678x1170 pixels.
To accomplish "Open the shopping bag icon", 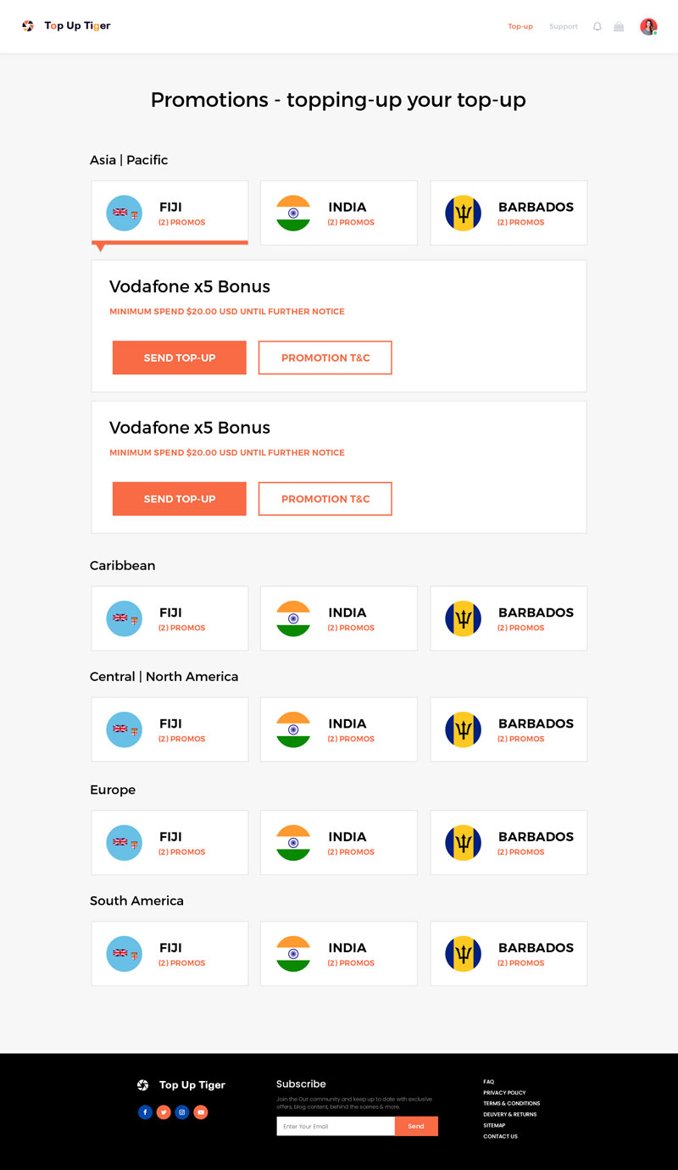I will [619, 27].
